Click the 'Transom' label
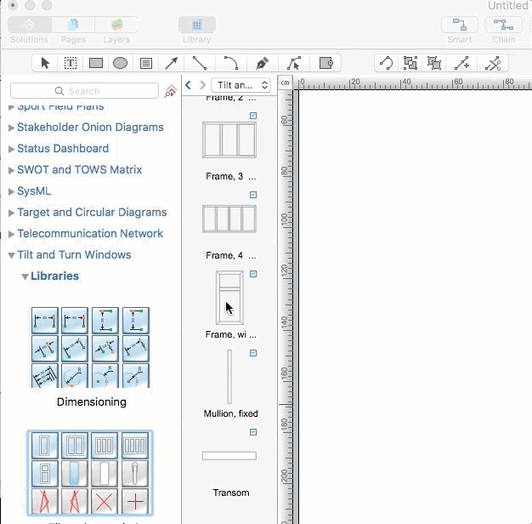 pyautogui.click(x=231, y=493)
